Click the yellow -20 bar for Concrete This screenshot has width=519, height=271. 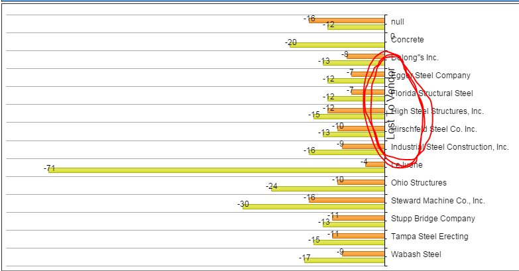[337, 45]
